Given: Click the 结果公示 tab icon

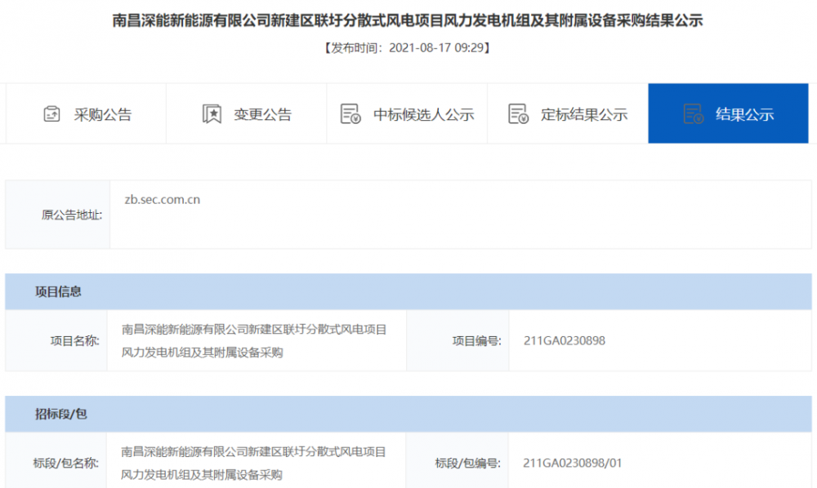Looking at the screenshot, I should click(693, 114).
